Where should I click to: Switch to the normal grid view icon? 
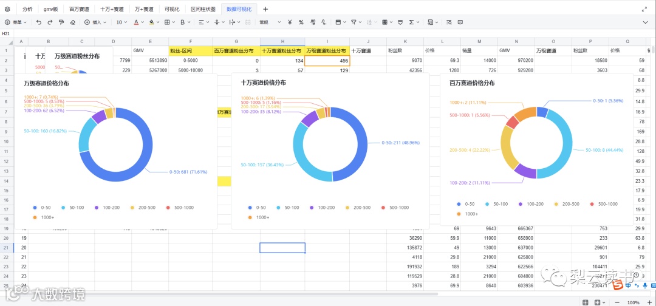pyautogui.click(x=586, y=302)
